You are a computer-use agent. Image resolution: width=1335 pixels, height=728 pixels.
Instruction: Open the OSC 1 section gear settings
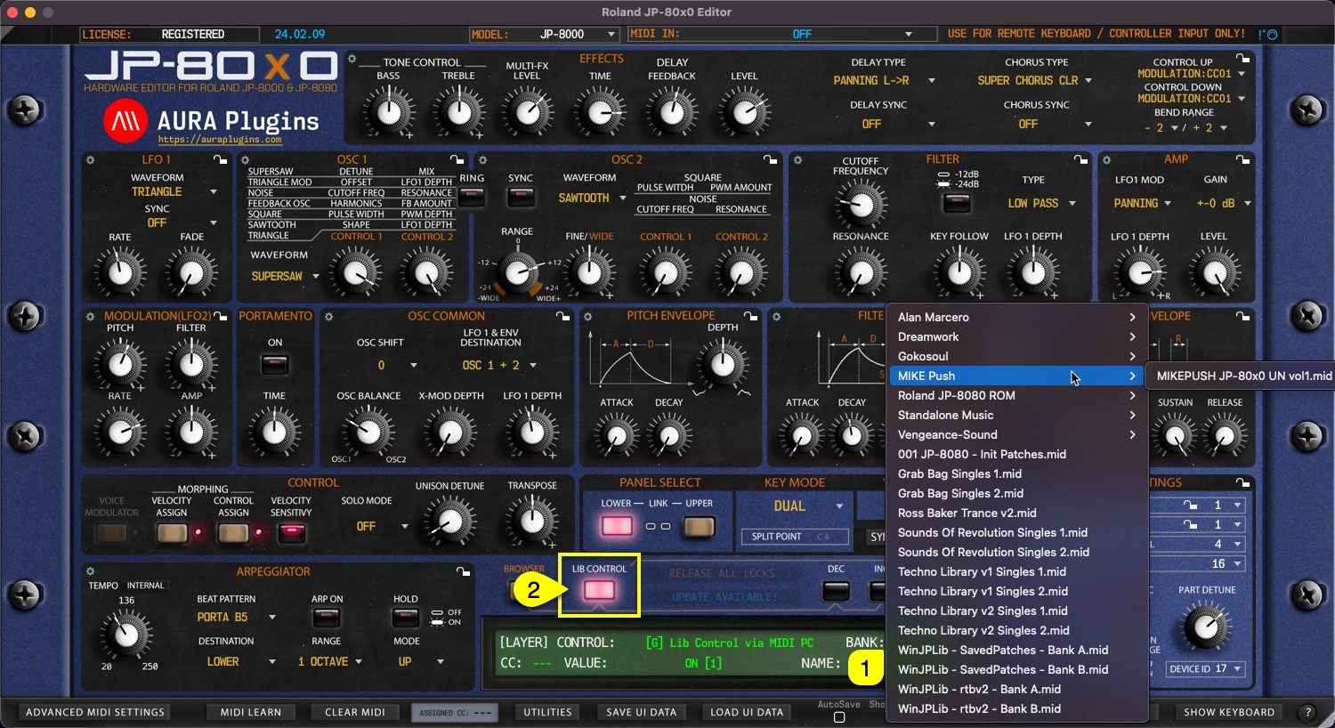[x=246, y=160]
